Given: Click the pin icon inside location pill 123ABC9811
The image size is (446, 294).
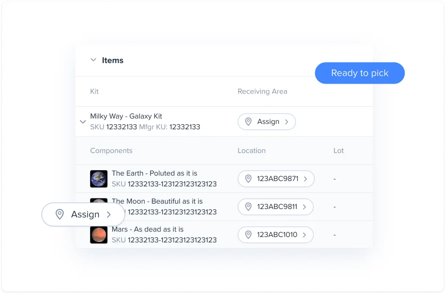Looking at the screenshot, I should (x=248, y=207).
